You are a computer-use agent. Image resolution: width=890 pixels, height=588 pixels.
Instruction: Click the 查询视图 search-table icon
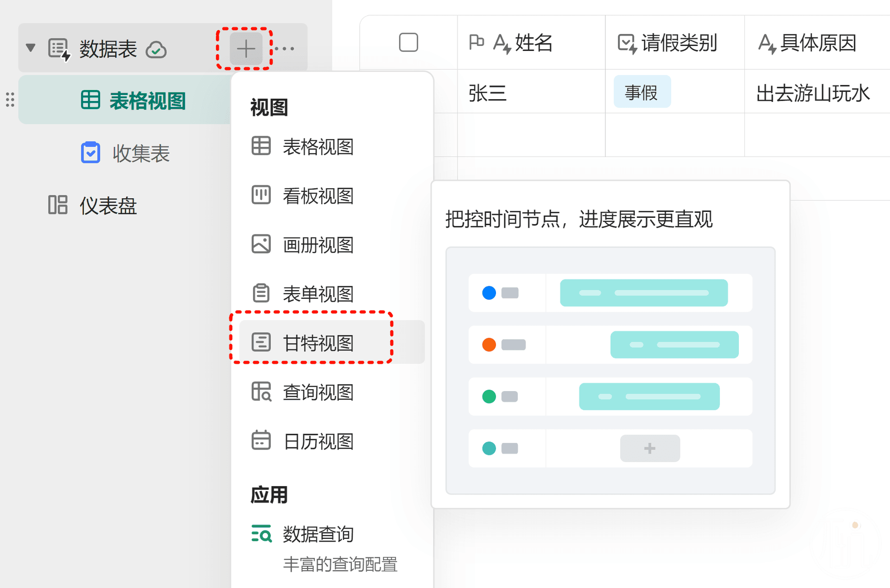point(261,392)
